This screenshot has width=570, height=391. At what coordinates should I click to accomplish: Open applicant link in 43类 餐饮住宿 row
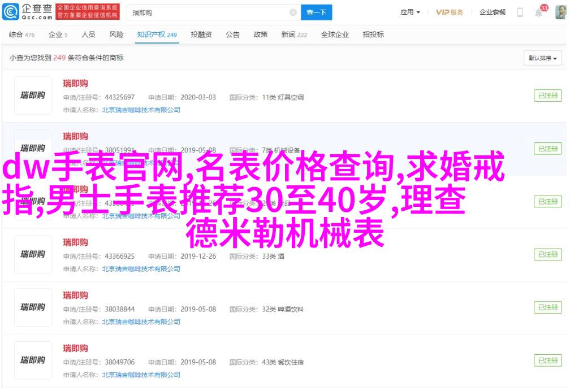pyautogui.click(x=141, y=375)
